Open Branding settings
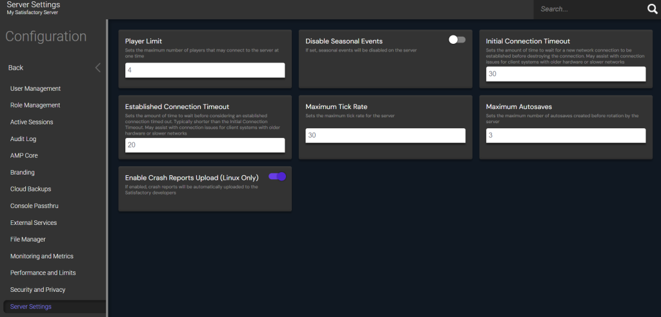This screenshot has height=317, width=661. 23,173
